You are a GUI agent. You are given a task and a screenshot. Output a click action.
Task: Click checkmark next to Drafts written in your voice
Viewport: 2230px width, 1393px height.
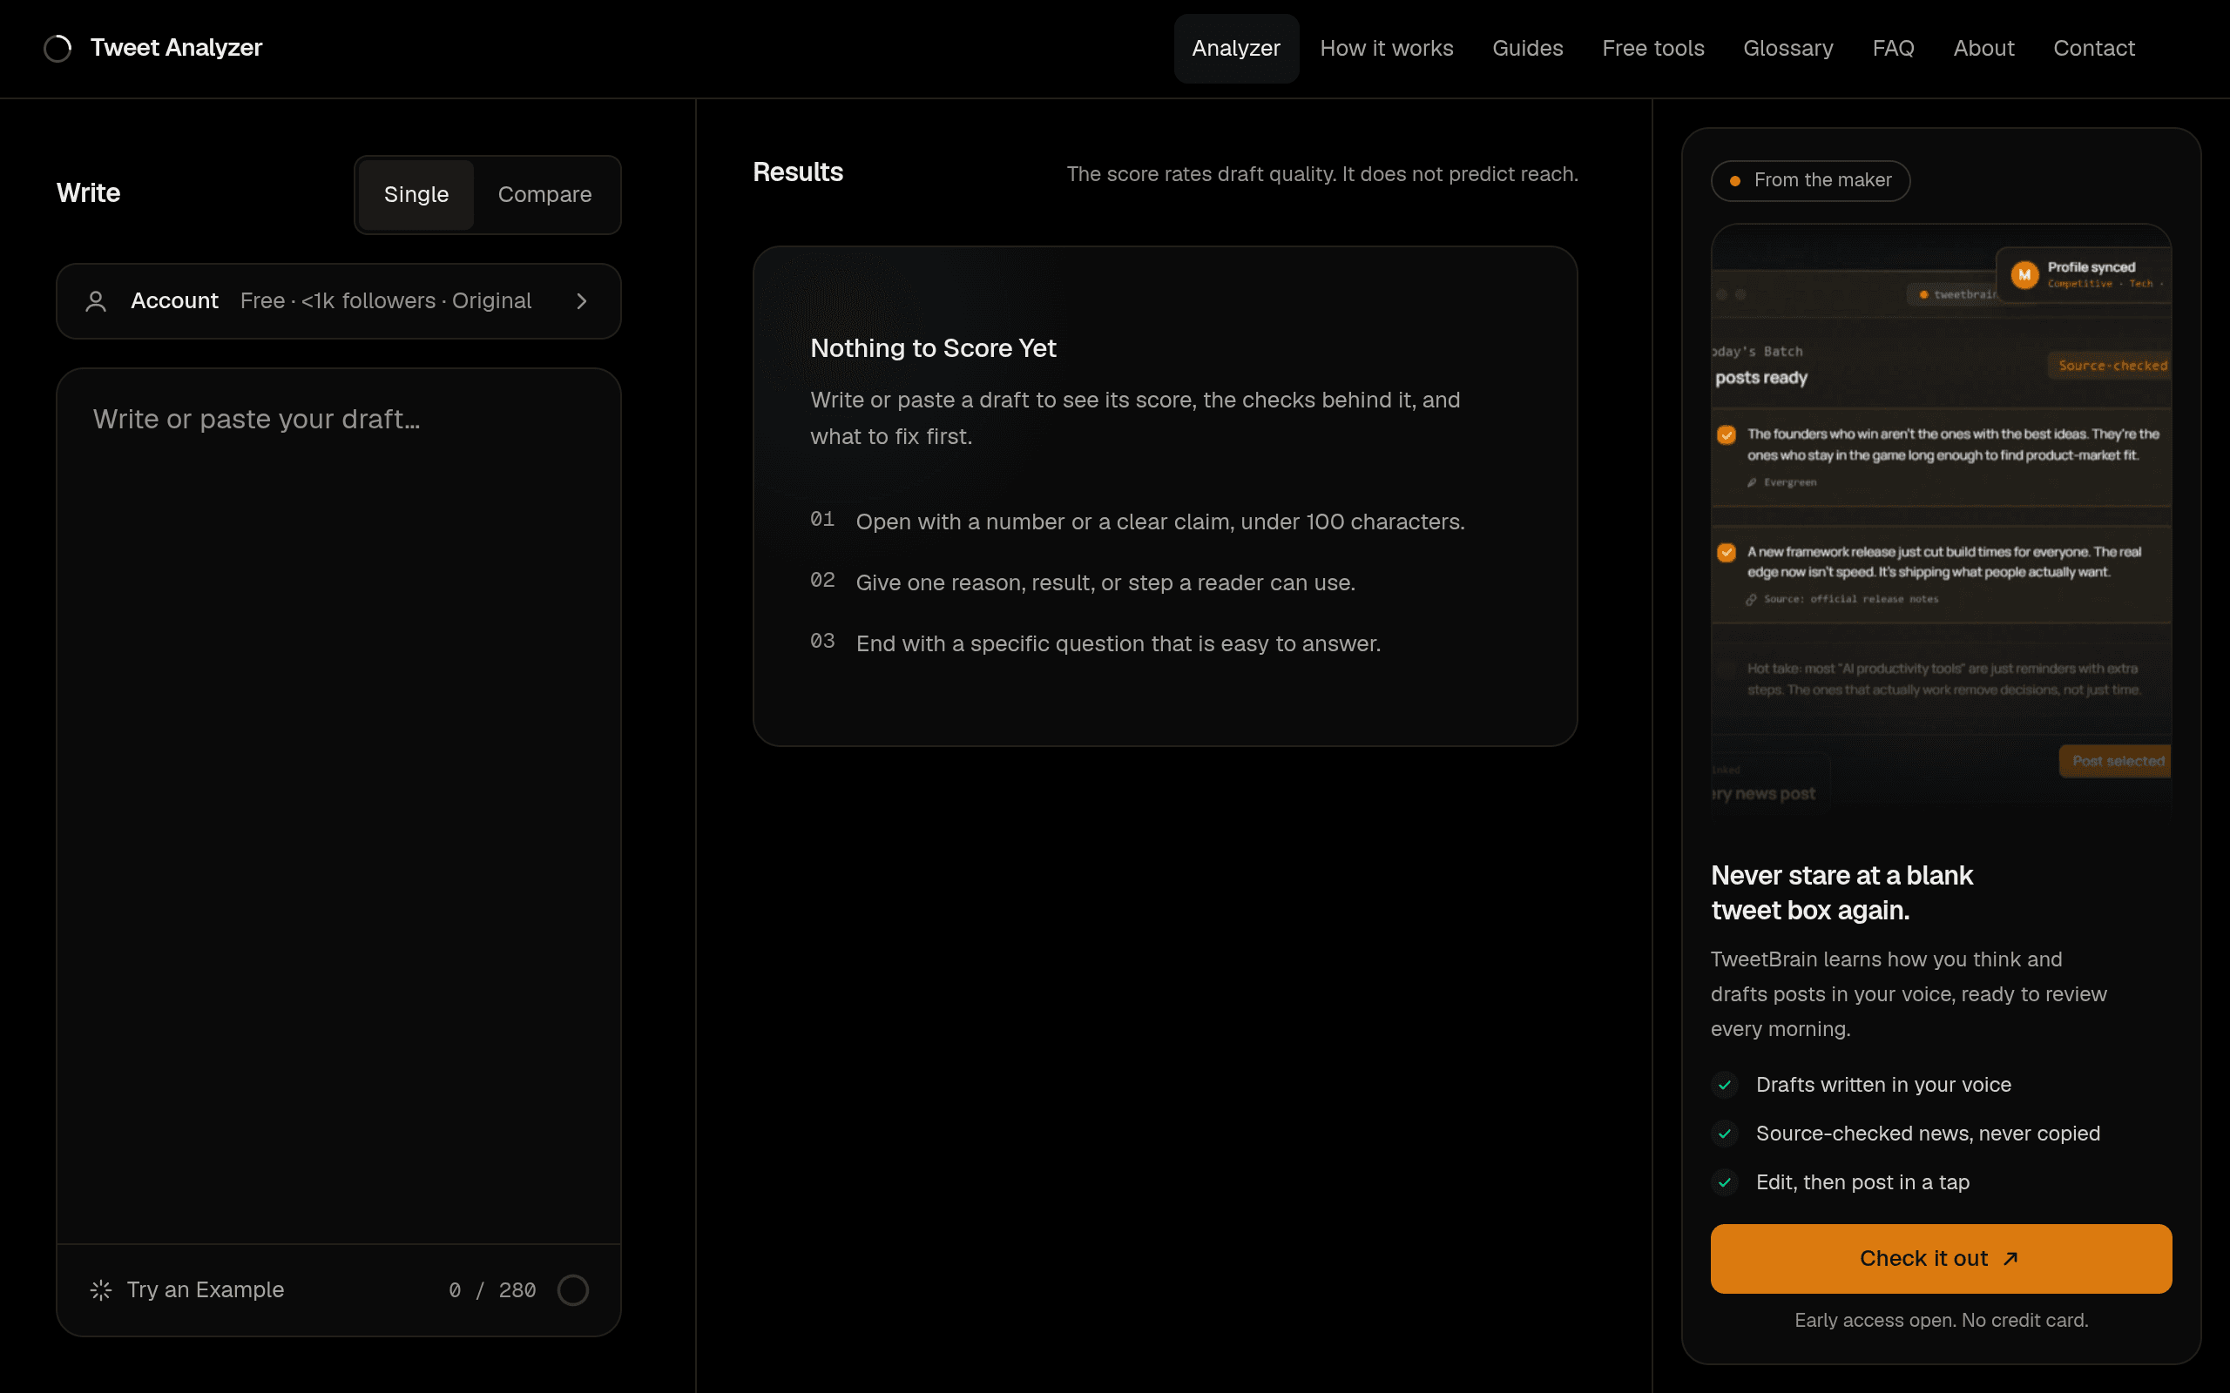coord(1725,1086)
